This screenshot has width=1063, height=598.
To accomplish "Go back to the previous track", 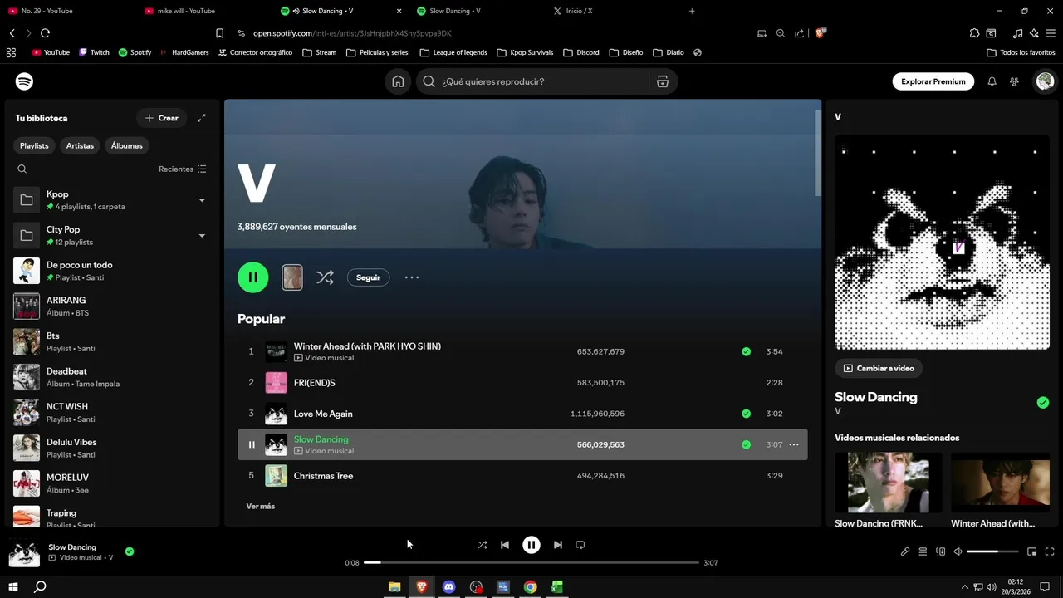I will point(505,545).
